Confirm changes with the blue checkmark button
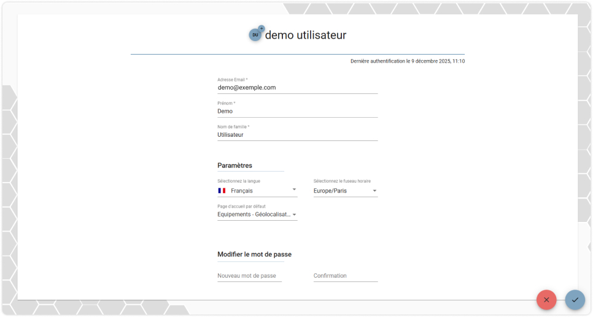 pos(575,300)
